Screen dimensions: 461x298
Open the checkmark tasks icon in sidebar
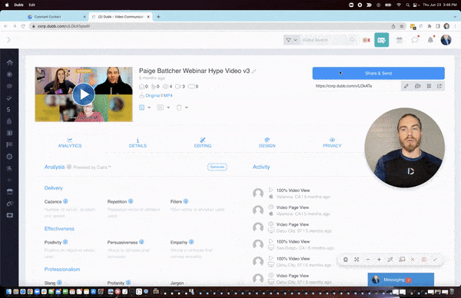(9, 98)
